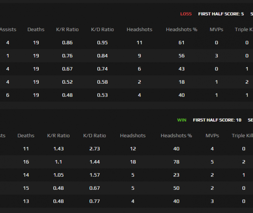Select the 18 Headshots cell
Screen dimensions: 253x213
pos(133,162)
